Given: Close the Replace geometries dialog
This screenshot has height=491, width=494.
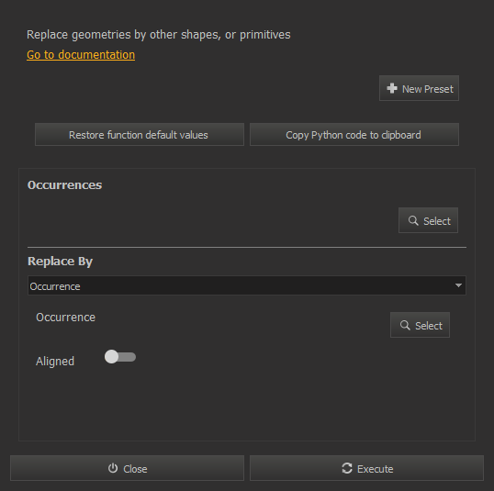Looking at the screenshot, I should pyautogui.click(x=127, y=468).
